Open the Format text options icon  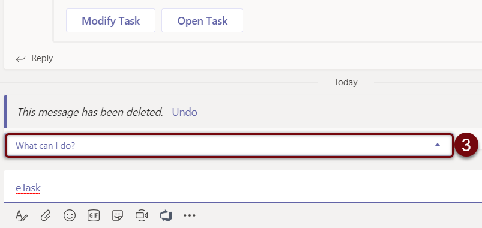(22, 216)
